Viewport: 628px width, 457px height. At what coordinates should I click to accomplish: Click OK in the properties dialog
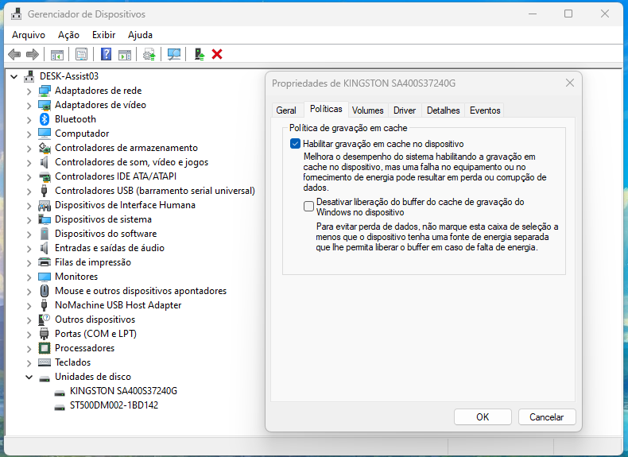coord(483,417)
